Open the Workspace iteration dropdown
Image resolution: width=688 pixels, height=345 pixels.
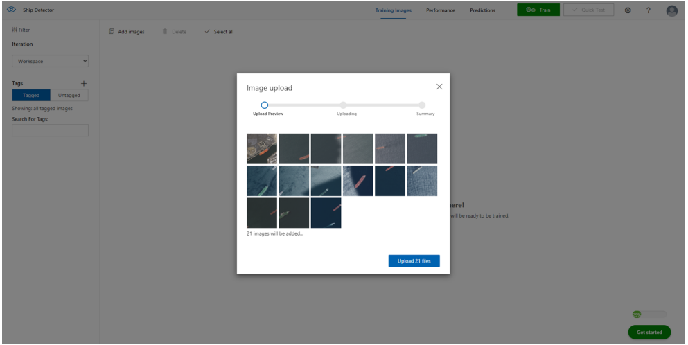tap(50, 62)
